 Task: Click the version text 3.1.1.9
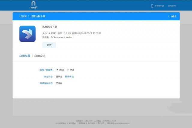(67, 33)
